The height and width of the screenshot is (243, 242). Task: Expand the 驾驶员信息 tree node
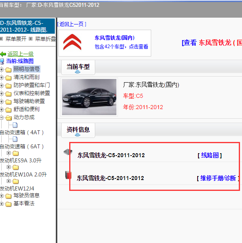[1, 196]
